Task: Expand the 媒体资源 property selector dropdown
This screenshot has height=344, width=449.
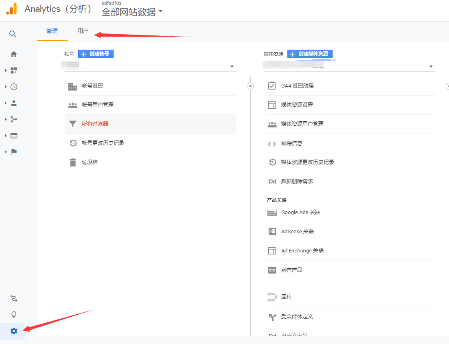Action: click(431, 66)
